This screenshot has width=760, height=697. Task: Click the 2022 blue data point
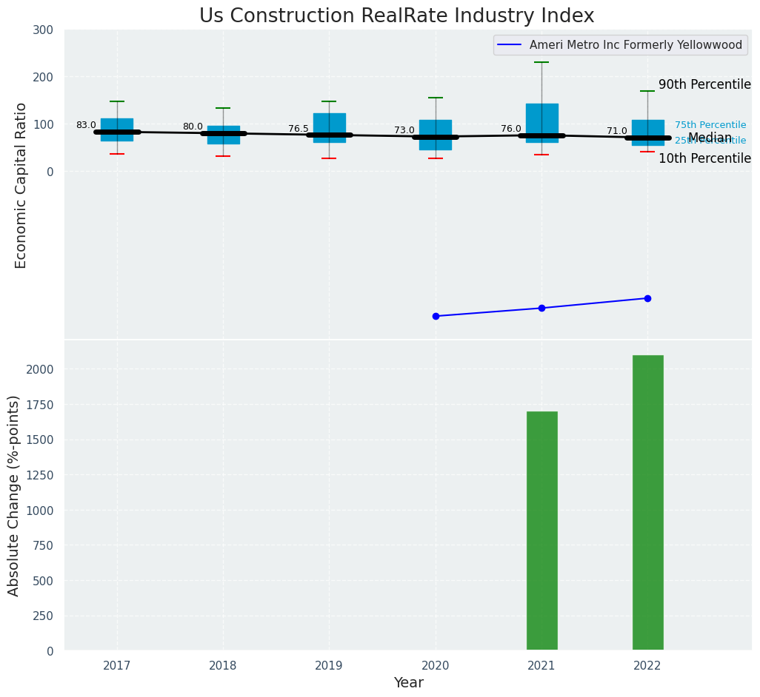click(647, 298)
